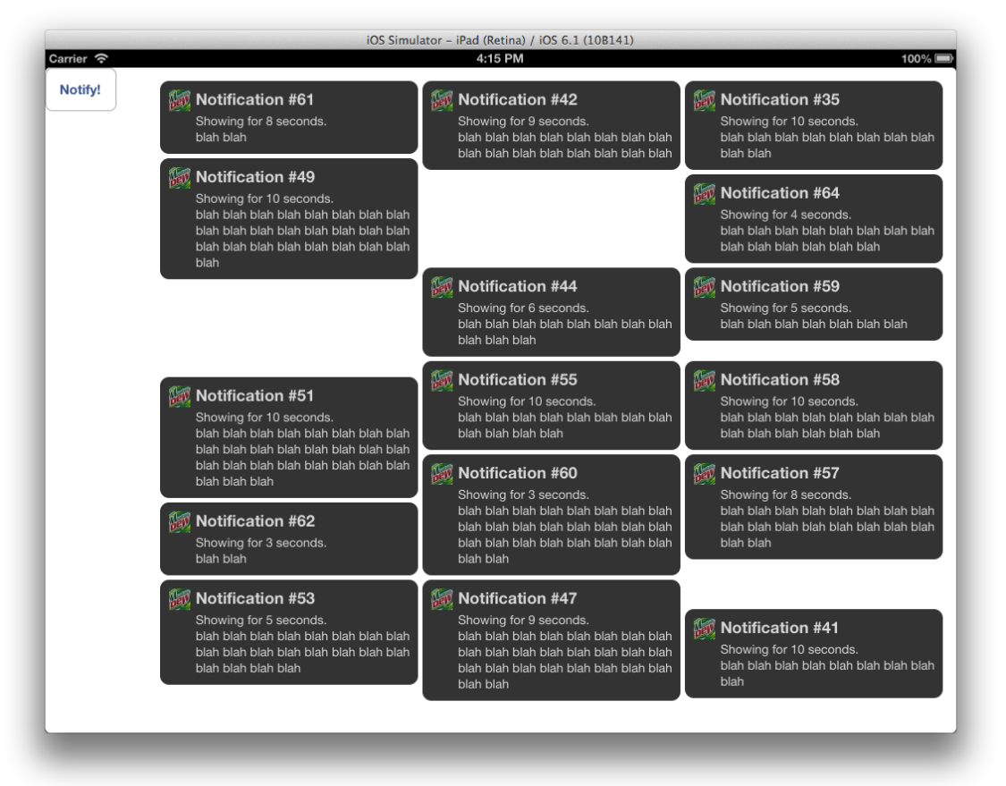Select the Notification #55 title text
1006x786 pixels.
517,380
